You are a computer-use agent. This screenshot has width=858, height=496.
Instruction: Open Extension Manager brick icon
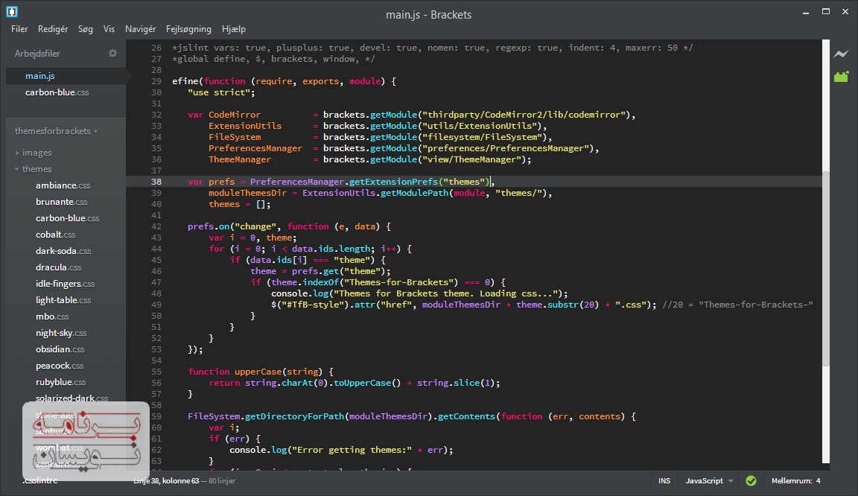(x=841, y=77)
